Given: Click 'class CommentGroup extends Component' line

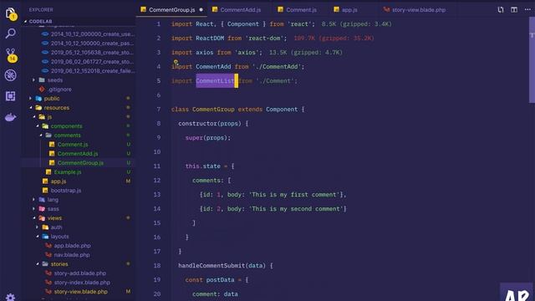Looking at the screenshot, I should point(237,110).
